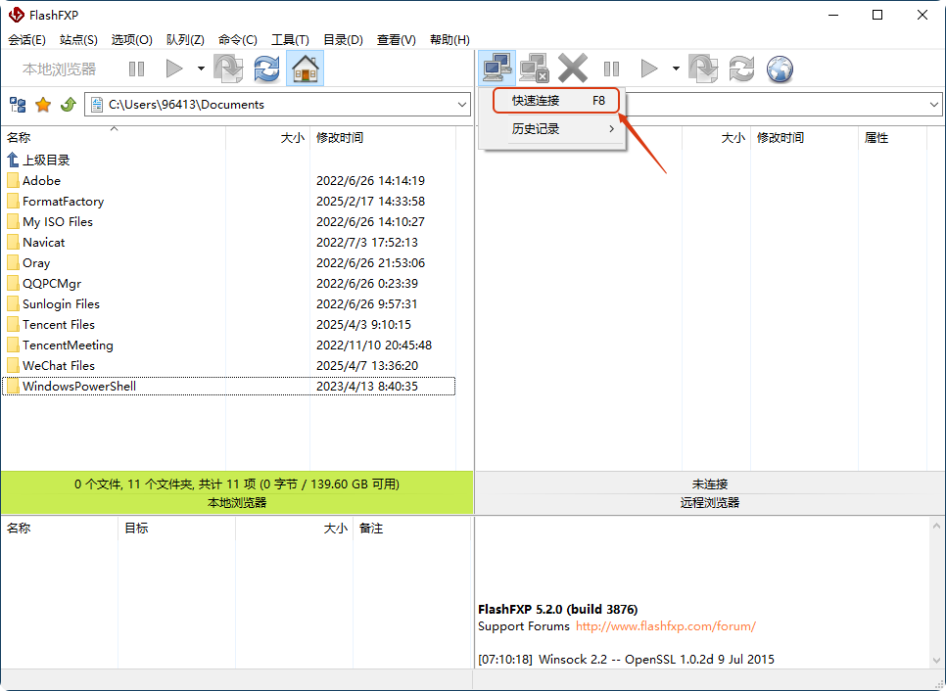Screen dimensions: 946x691
Task: Click the remote abort X icon
Action: (573, 68)
